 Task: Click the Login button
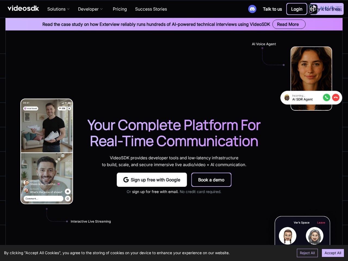coord(297,9)
